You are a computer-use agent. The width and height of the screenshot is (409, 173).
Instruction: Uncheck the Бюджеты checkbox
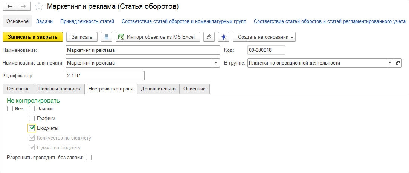tap(32, 128)
